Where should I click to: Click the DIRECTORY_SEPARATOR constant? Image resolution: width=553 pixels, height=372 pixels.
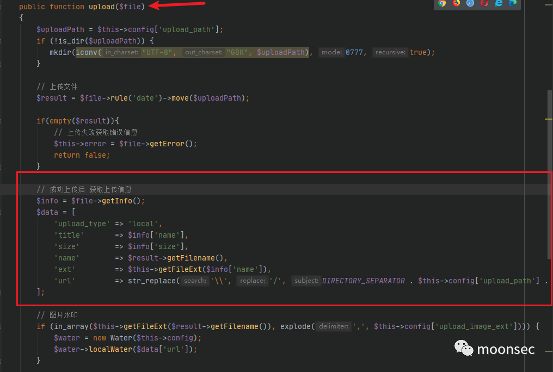tap(363, 281)
